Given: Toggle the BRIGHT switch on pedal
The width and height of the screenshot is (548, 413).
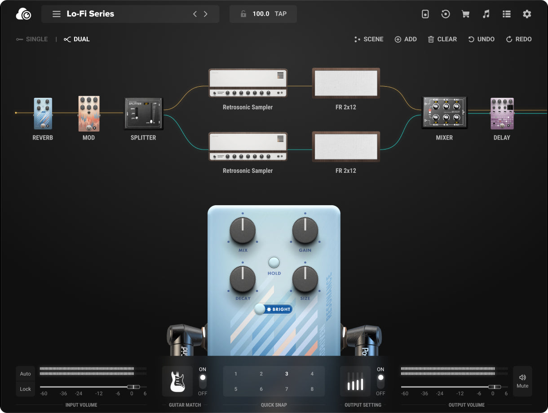Looking at the screenshot, I should coord(273,309).
